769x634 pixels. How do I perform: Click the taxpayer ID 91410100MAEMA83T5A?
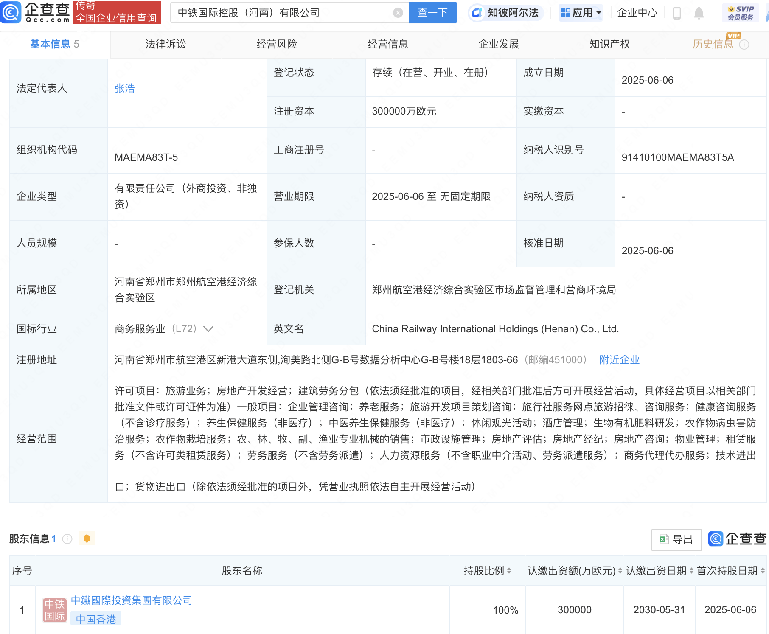(678, 157)
